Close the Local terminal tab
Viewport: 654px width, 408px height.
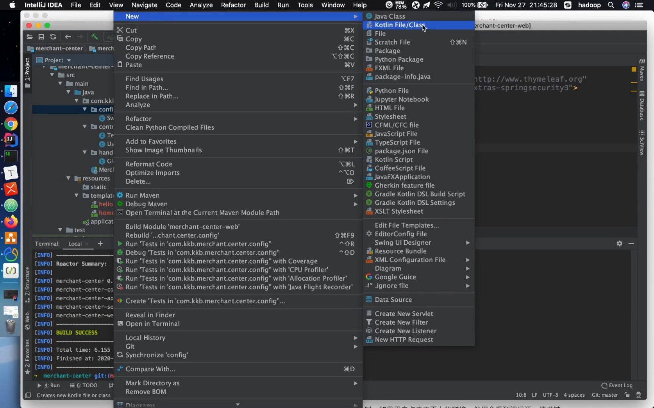tap(87, 244)
